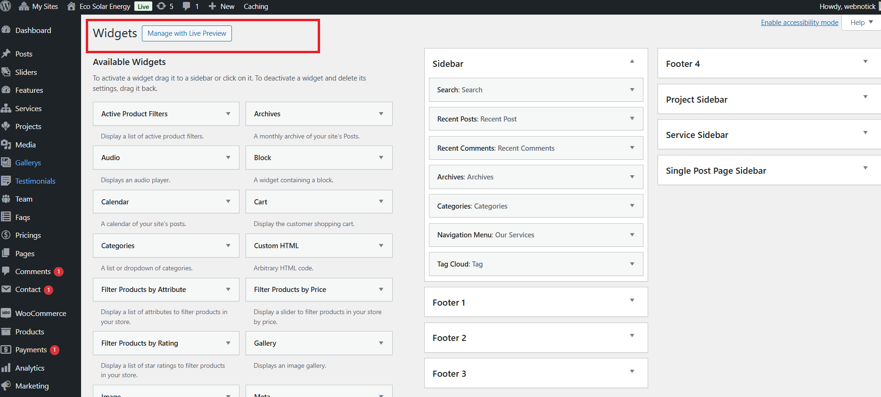Open the Help dropdown tab
This screenshot has width=881, height=397.
(x=861, y=22)
